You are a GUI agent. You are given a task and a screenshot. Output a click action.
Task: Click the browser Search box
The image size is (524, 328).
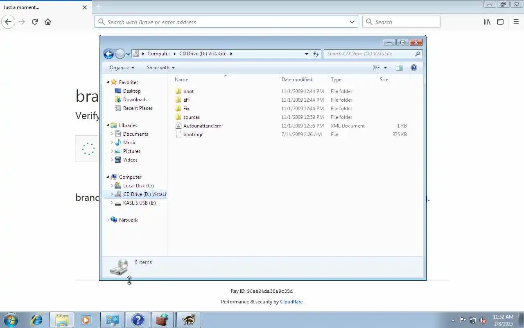pos(401,22)
